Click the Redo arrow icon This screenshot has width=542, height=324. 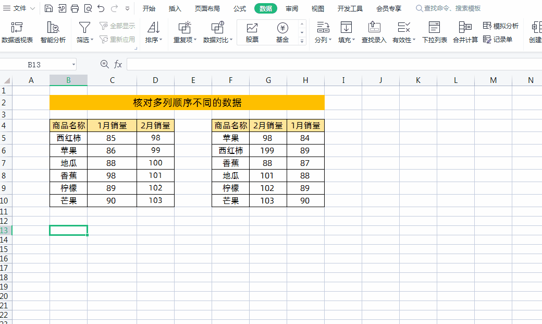(x=115, y=8)
